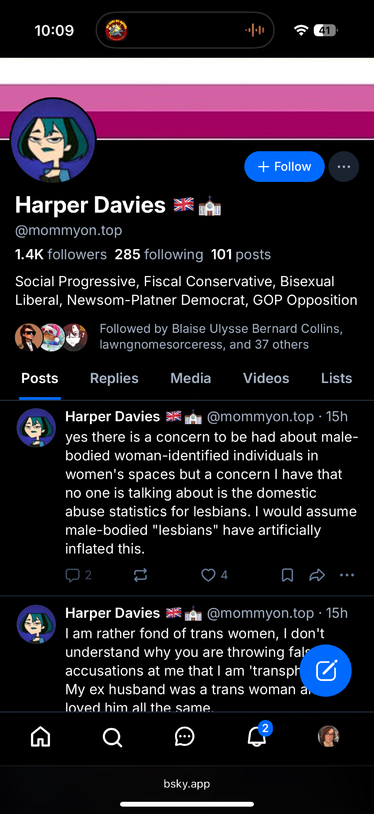The width and height of the screenshot is (374, 814).
Task: Open the Videos tab
Action: tap(266, 379)
